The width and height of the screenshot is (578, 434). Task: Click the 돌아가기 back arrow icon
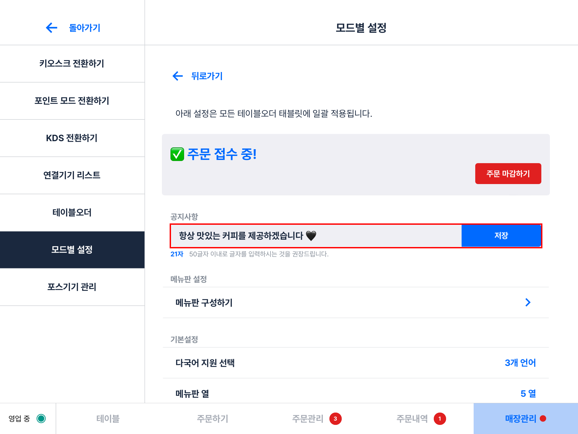[x=52, y=28]
